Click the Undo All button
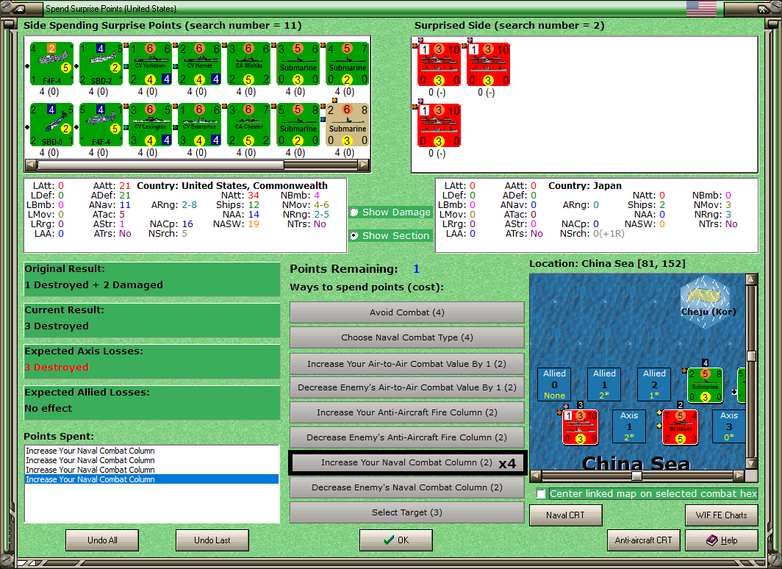Screen dimensions: 782x569 pyautogui.click(x=102, y=540)
